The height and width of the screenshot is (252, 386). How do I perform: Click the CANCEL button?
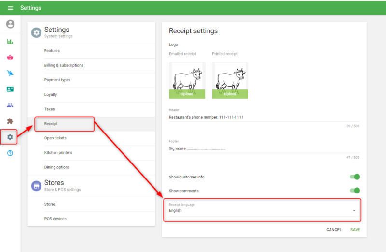(x=334, y=230)
